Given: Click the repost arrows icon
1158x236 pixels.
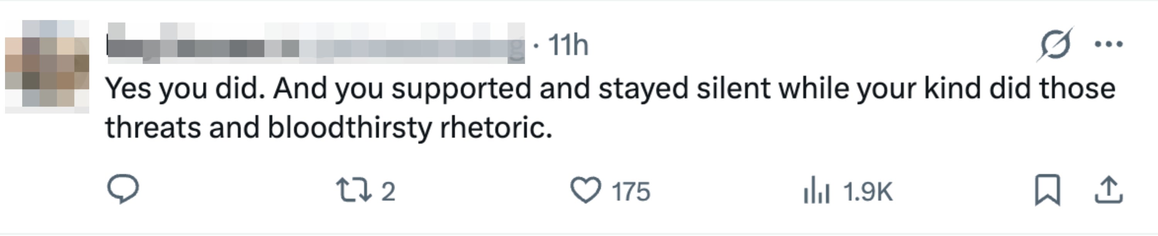Looking at the screenshot, I should click(353, 190).
